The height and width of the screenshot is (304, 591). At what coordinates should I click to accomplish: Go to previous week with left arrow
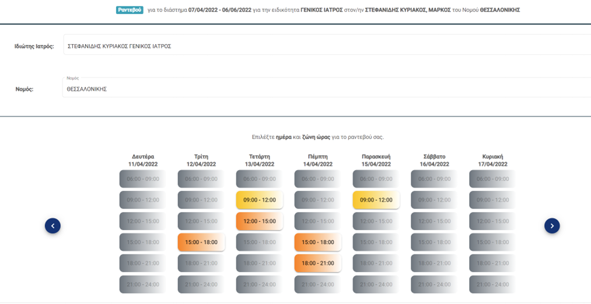53,226
